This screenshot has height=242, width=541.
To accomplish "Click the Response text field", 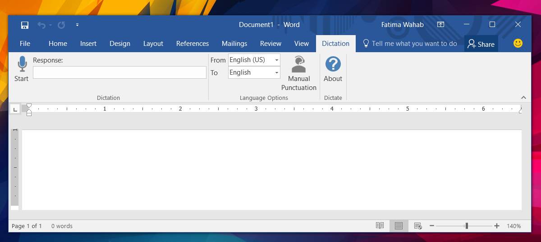I will 119,72.
